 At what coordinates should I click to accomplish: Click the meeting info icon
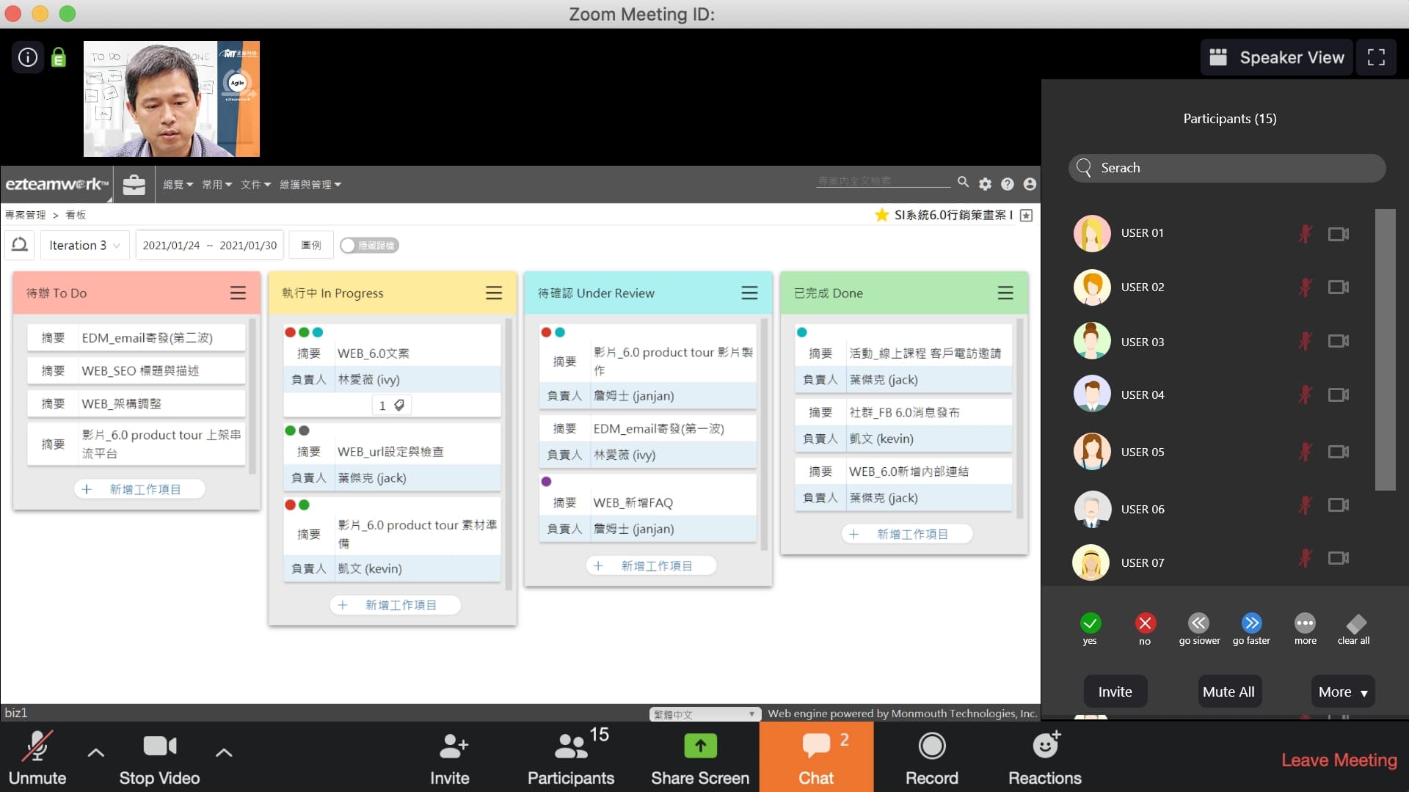click(28, 57)
